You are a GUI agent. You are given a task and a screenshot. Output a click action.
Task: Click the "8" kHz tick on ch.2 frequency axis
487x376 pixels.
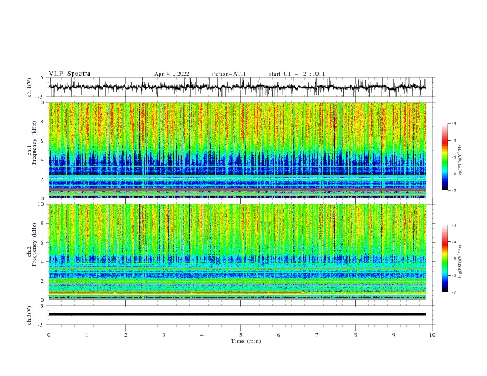coord(42,224)
